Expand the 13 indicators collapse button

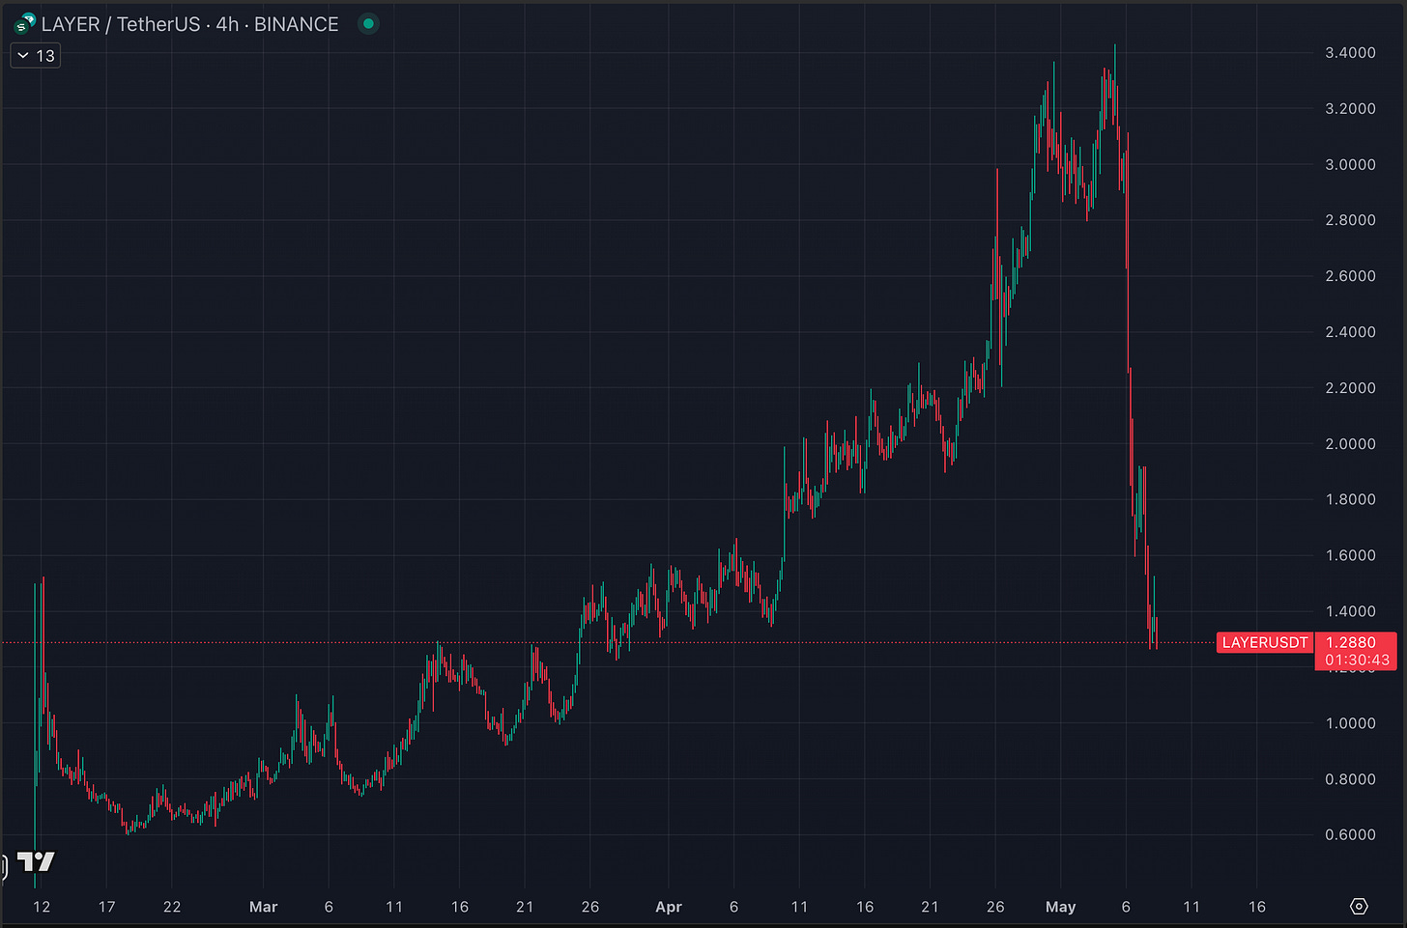[x=36, y=56]
